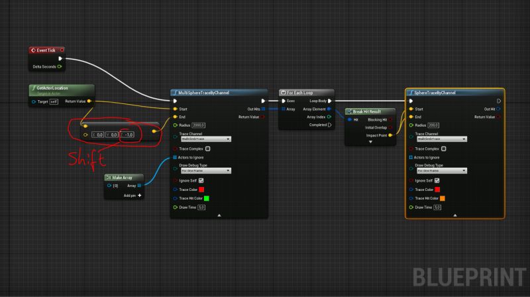The width and height of the screenshot is (530, 297).
Task: Click Event Tick red delegate pin
Action: (62, 50)
